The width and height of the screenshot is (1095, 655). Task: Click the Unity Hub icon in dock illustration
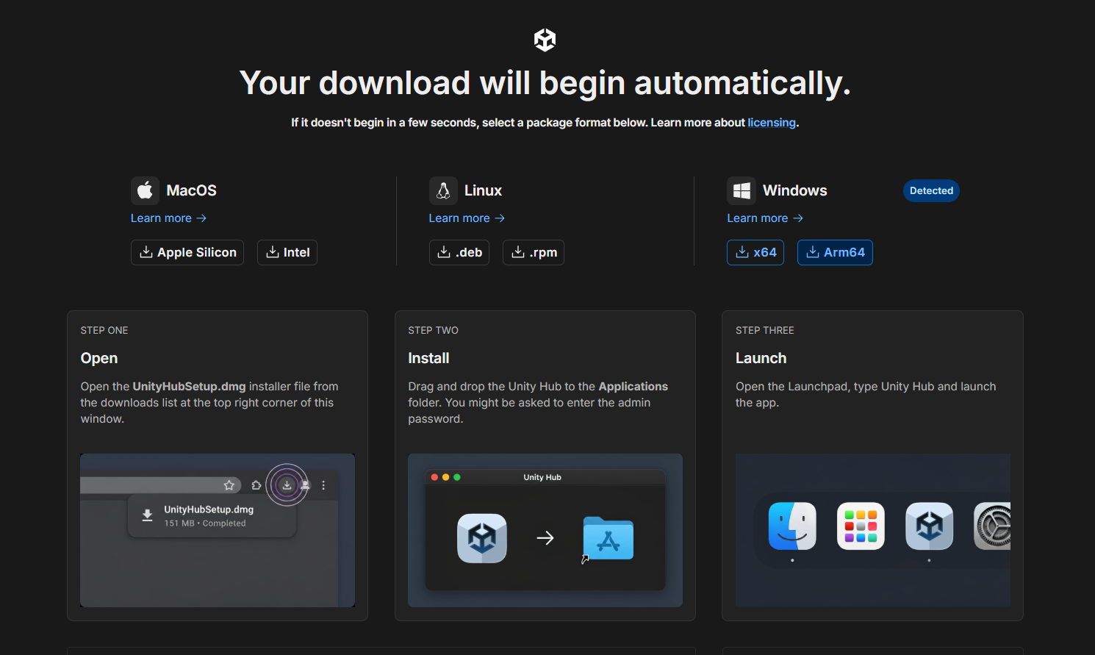pyautogui.click(x=930, y=526)
